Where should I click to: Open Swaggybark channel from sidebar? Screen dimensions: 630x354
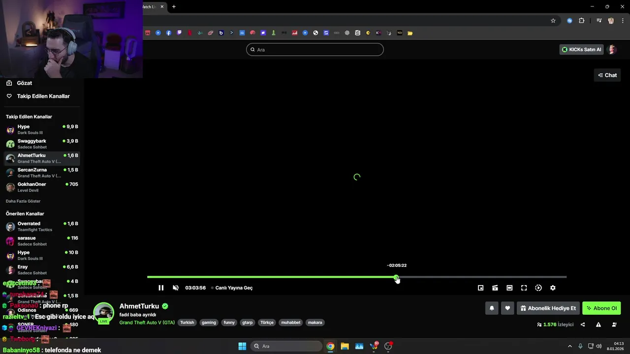tap(42, 144)
